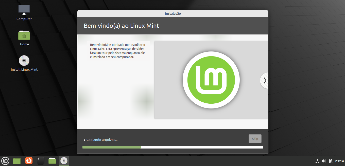Image resolution: width=345 pixels, height=166 pixels.
Task: Open the Terminal launcher in the panel
Action: (41, 161)
